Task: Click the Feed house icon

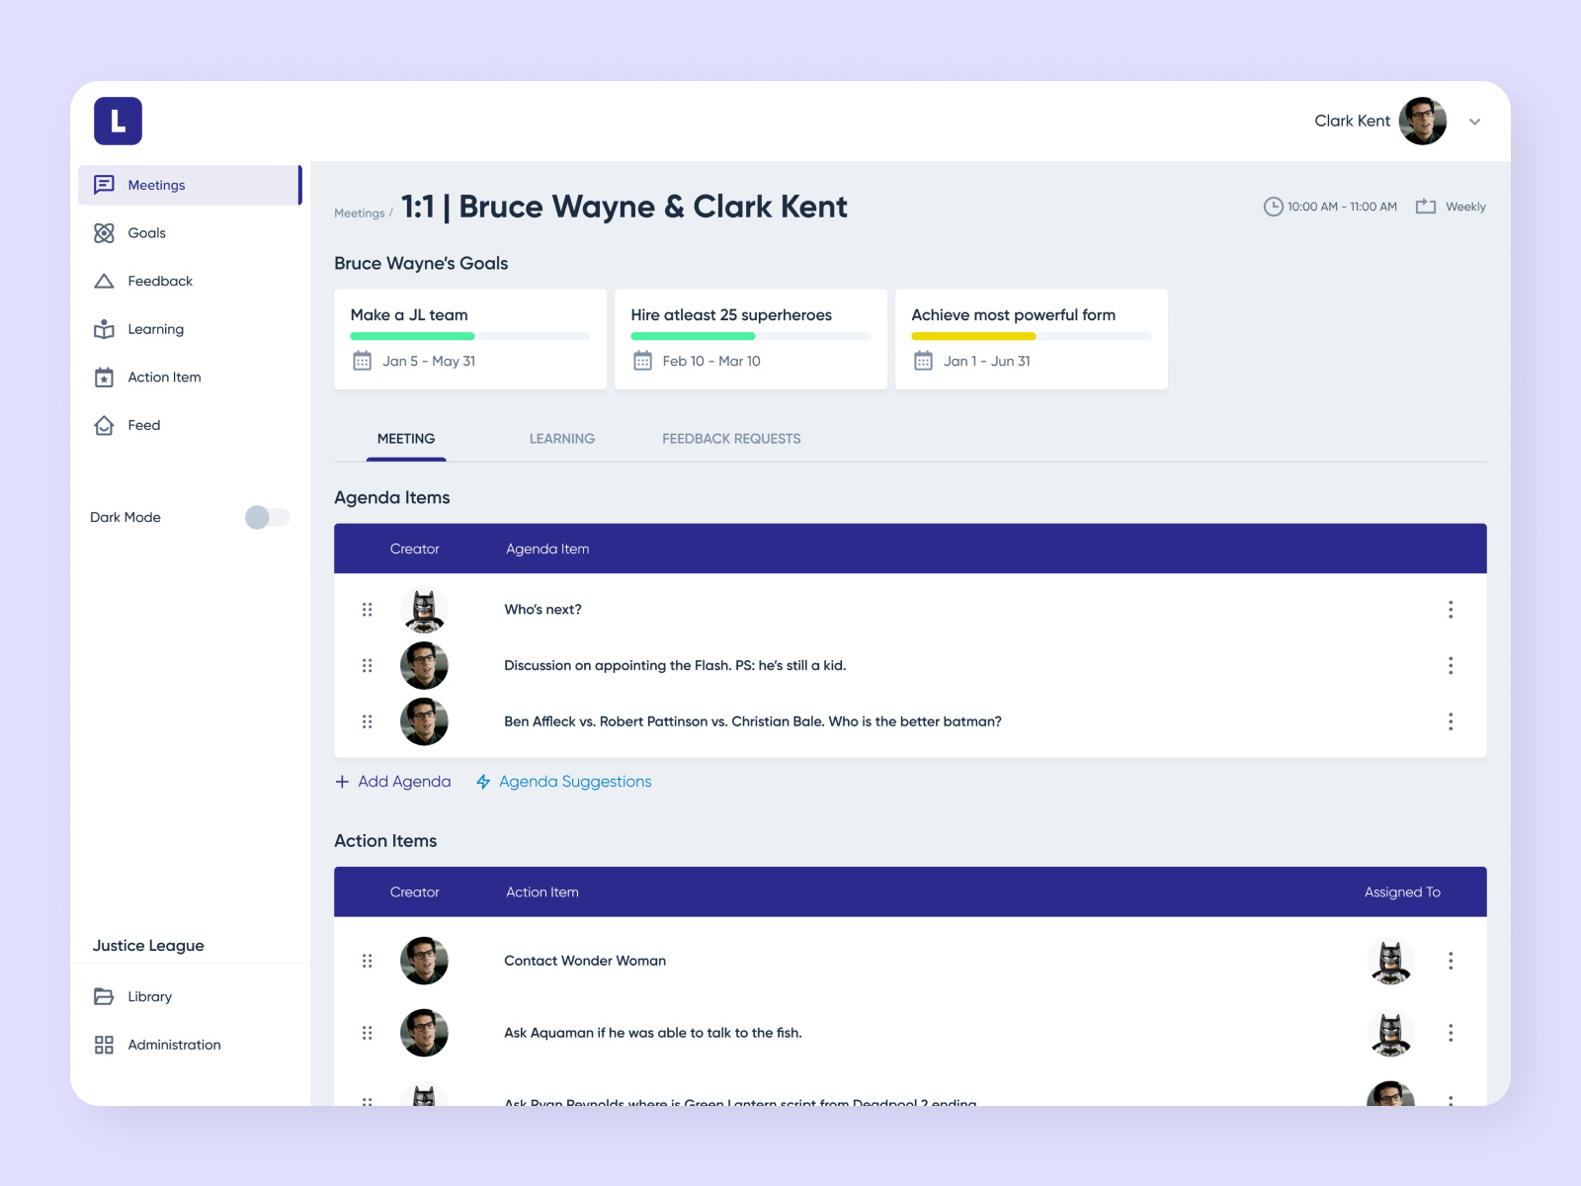Action: pos(104,425)
